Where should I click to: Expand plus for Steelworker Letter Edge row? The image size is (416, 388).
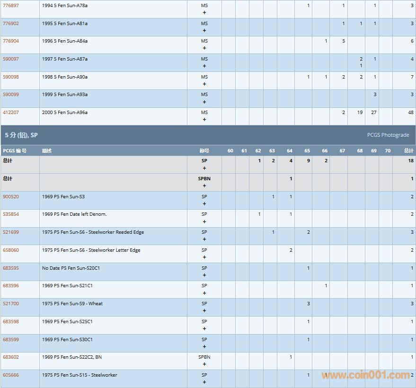pos(204,257)
